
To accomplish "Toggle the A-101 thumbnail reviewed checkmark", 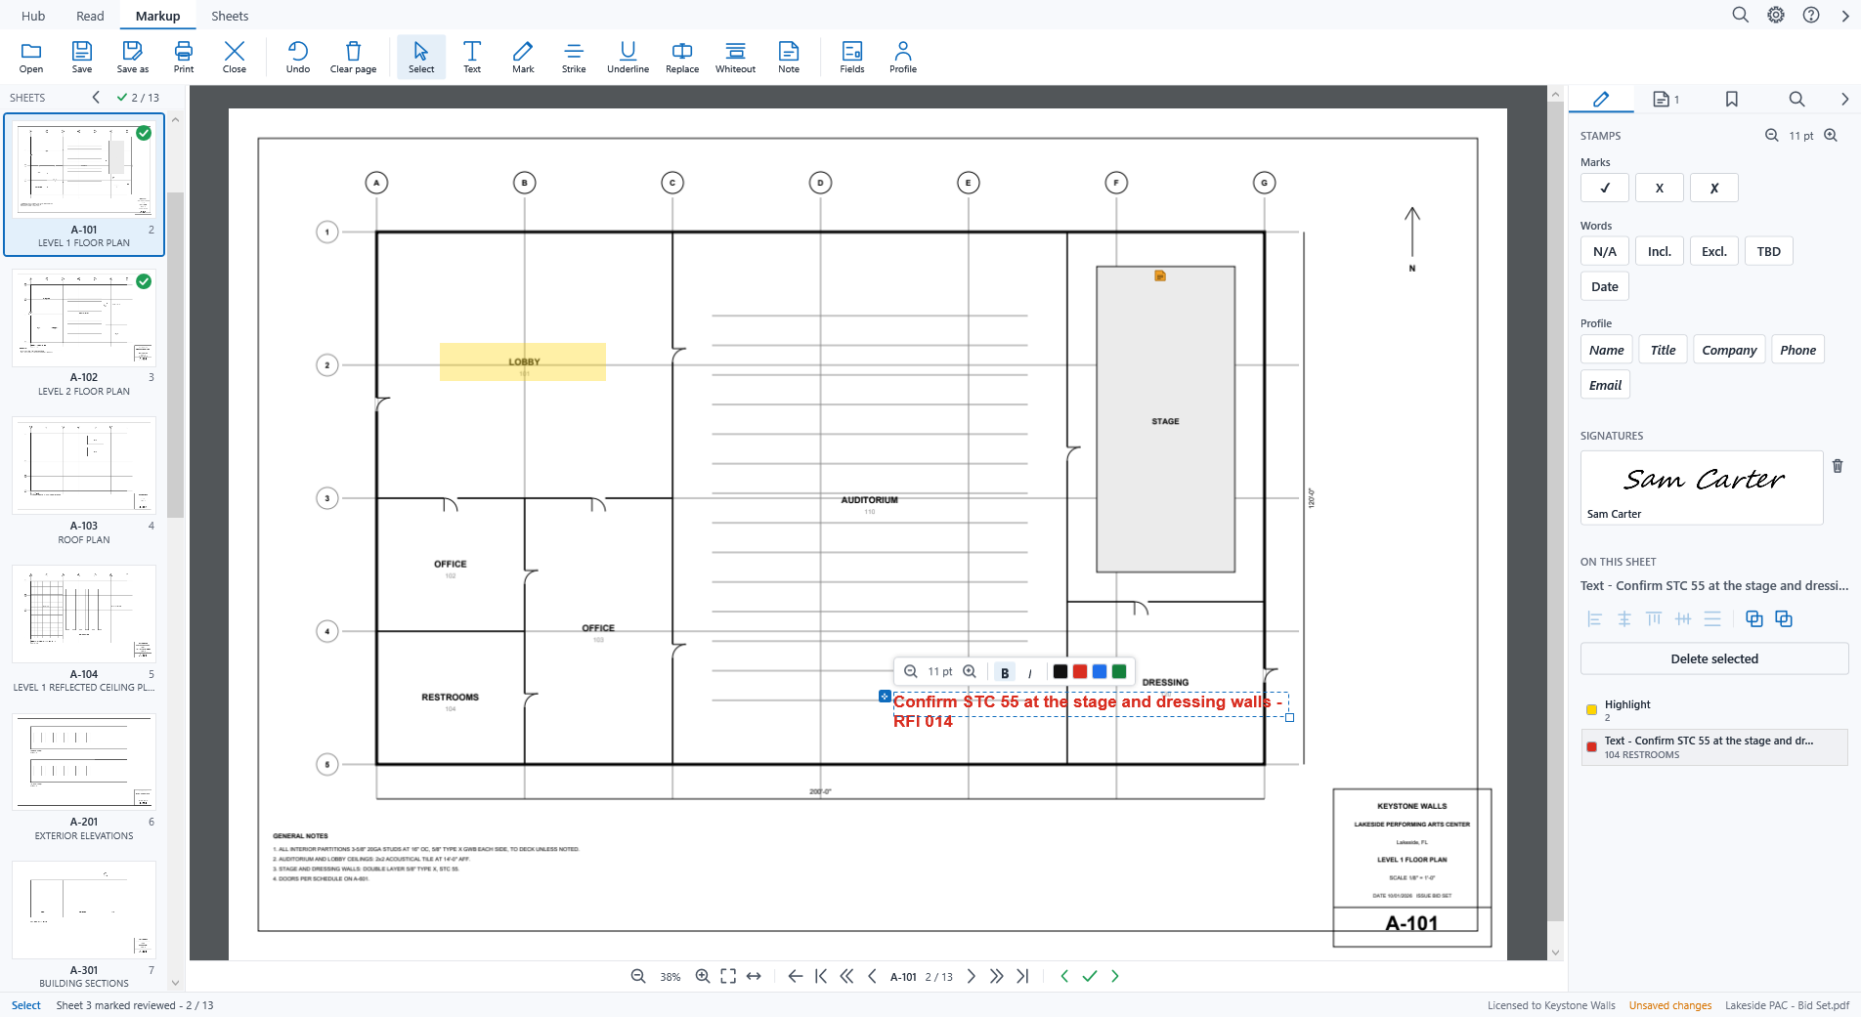I will [144, 133].
